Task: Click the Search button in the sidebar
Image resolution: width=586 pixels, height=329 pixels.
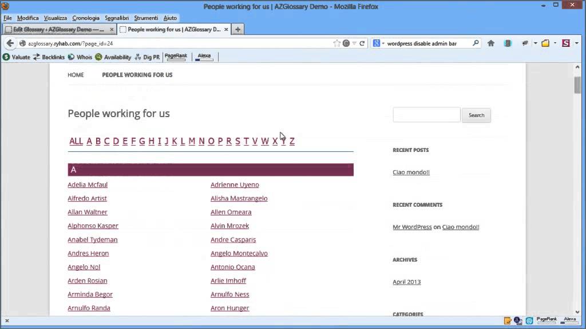Action: point(476,115)
